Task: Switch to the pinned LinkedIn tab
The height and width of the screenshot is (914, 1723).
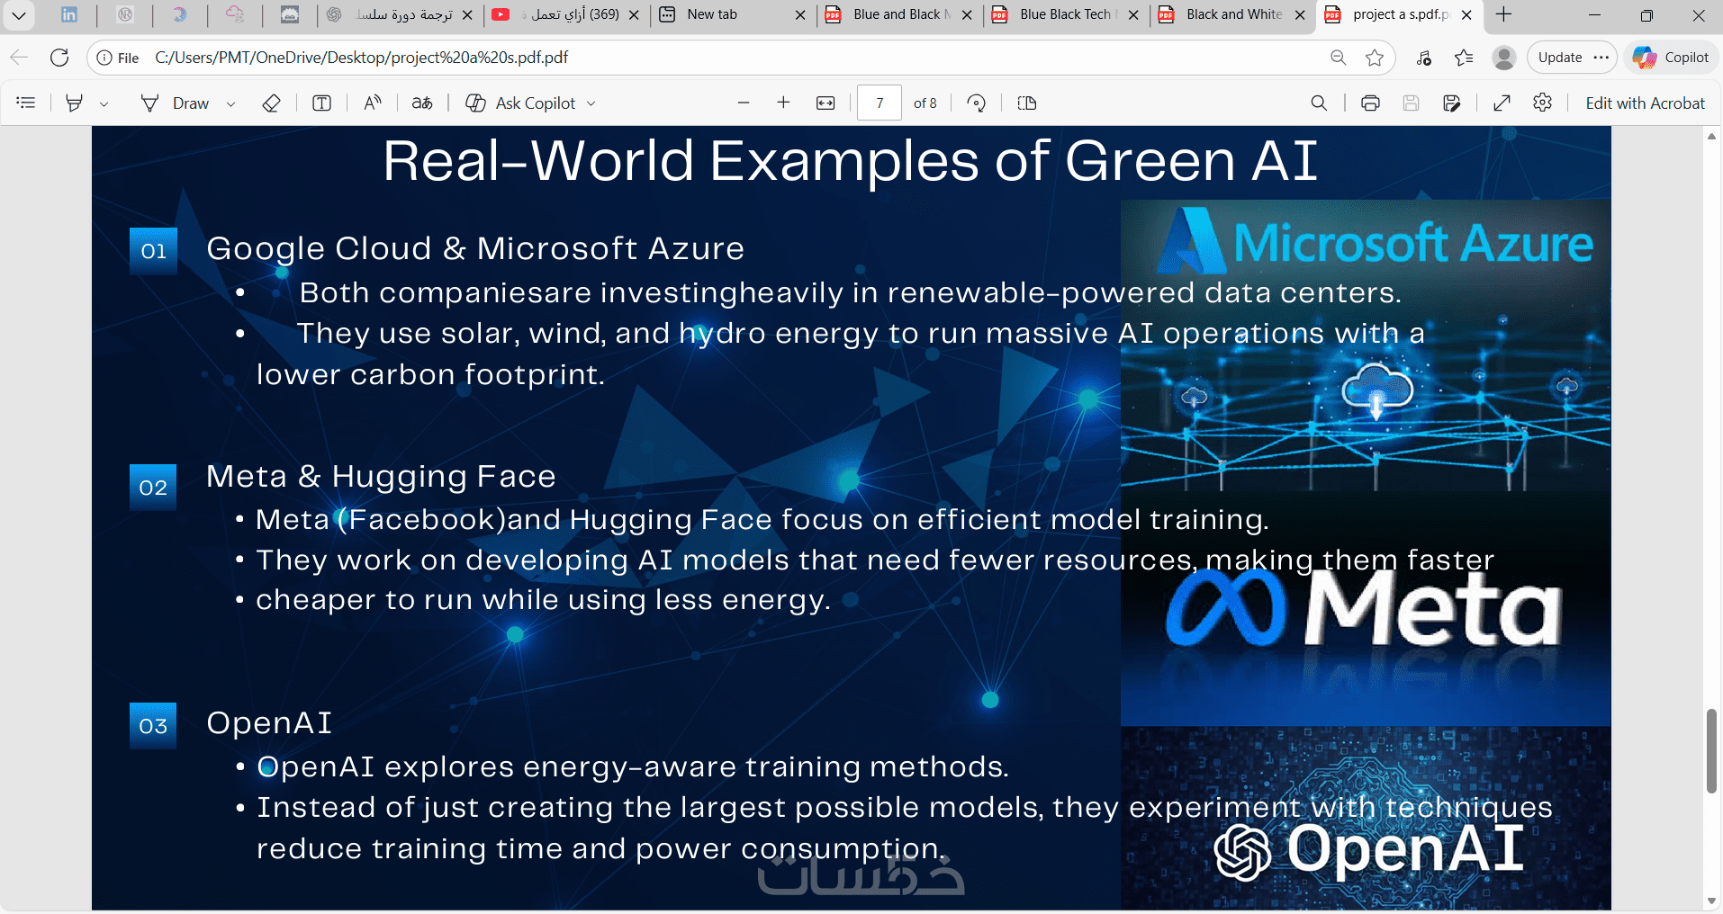Action: point(69,14)
